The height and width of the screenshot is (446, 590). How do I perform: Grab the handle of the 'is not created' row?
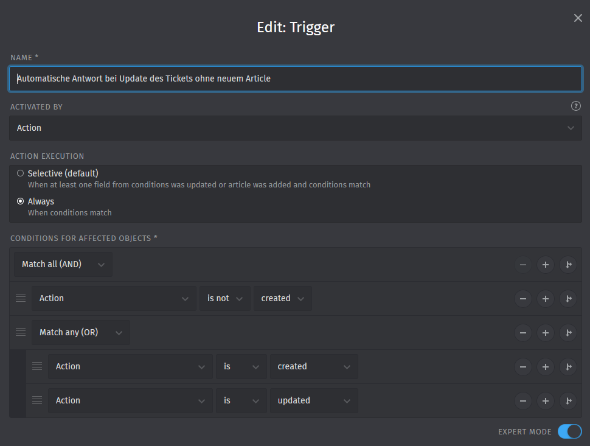21,298
